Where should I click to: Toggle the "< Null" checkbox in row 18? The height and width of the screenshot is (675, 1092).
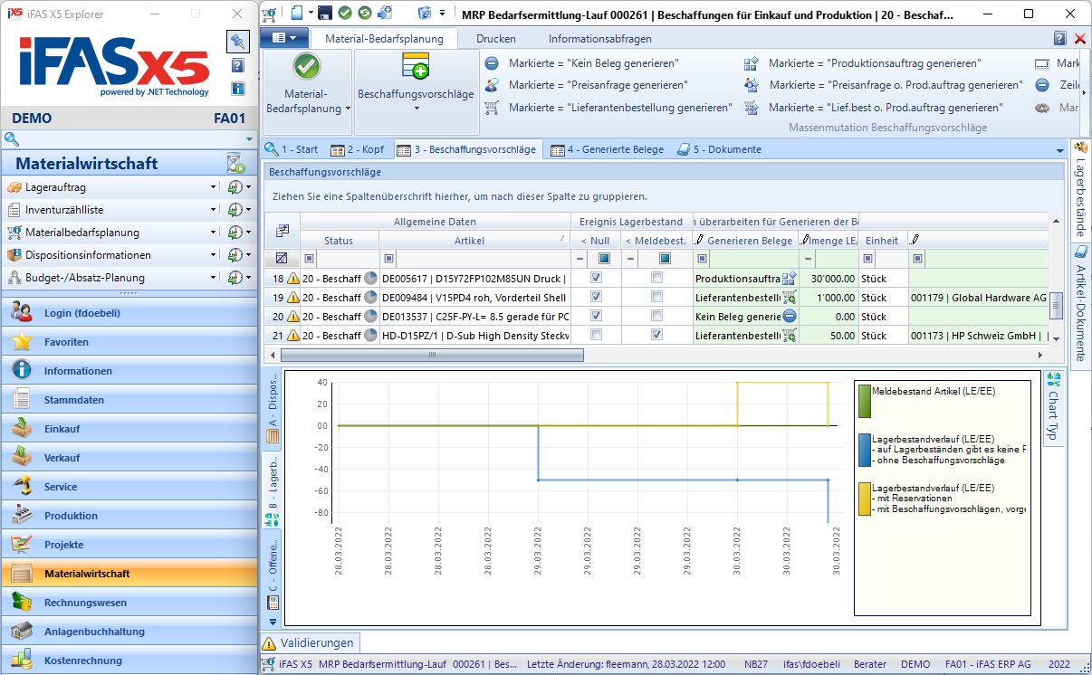coord(596,279)
